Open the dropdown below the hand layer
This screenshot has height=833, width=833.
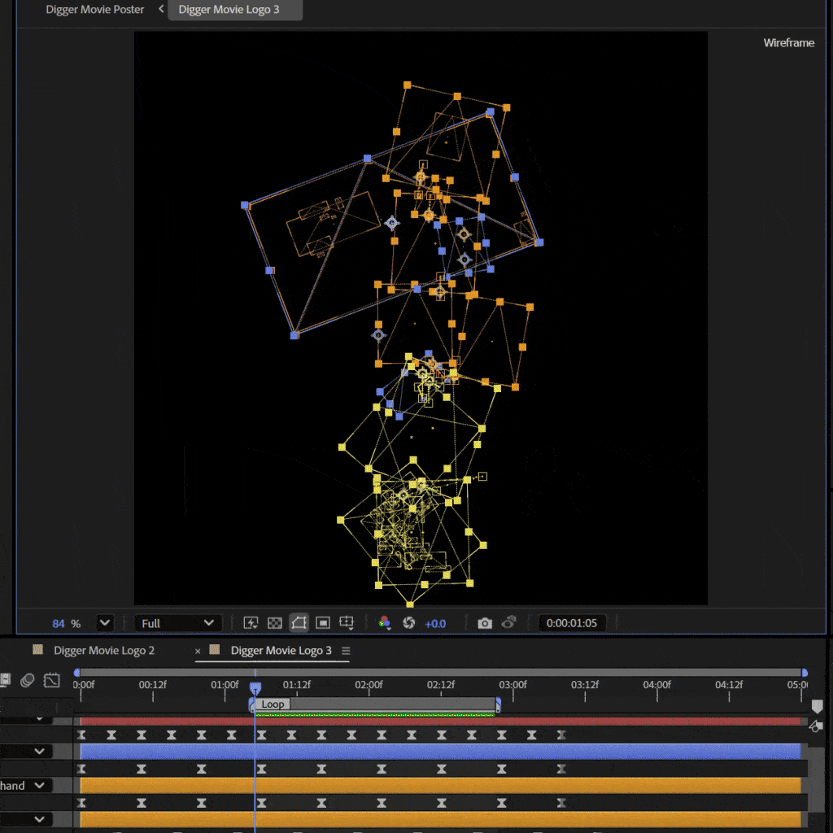pyautogui.click(x=39, y=819)
